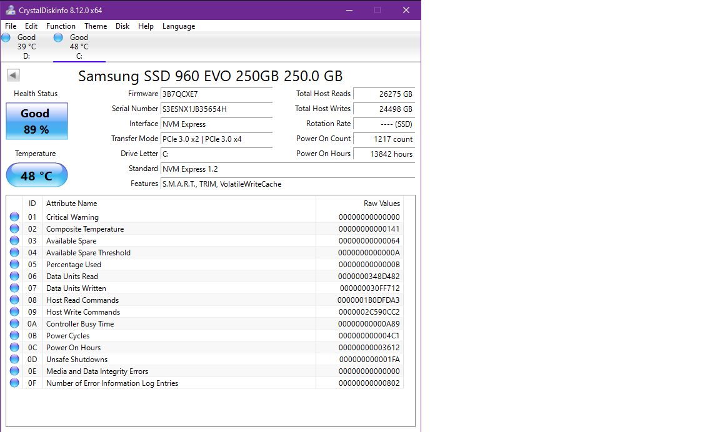Viewport: 720px width, 432px height.
Task: Click the Standard field NVM Express 1.2
Action: click(287, 169)
